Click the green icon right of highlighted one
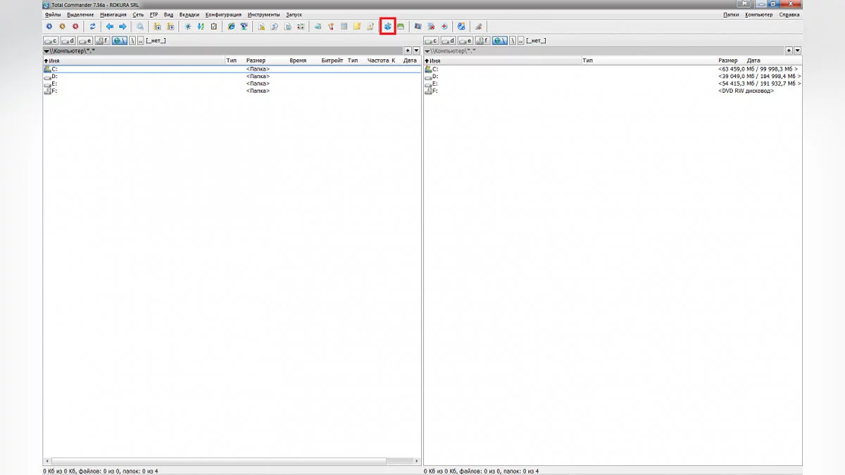 (401, 27)
